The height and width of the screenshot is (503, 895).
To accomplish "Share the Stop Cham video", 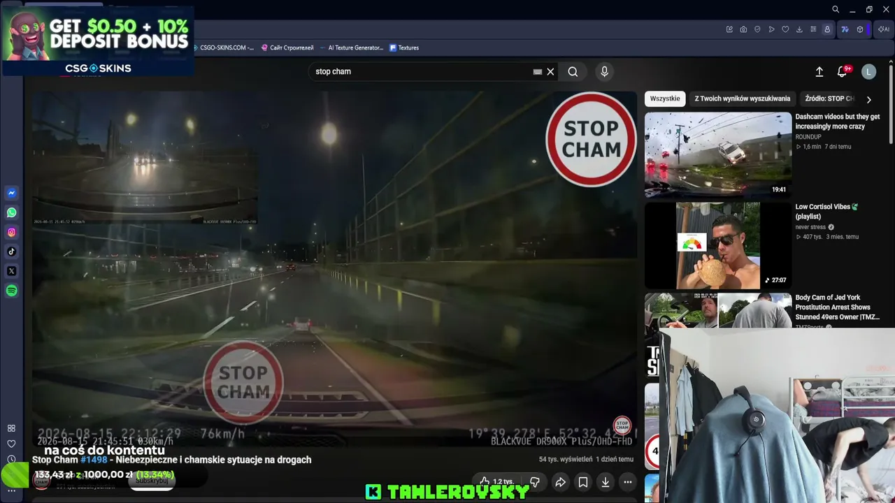I will [560, 482].
